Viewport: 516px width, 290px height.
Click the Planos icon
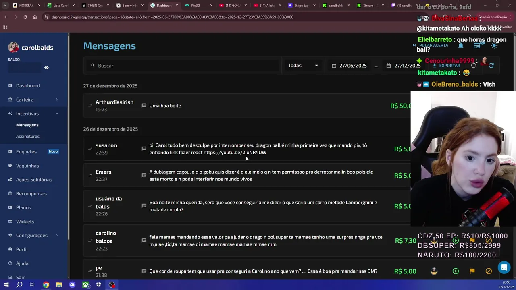click(10, 207)
